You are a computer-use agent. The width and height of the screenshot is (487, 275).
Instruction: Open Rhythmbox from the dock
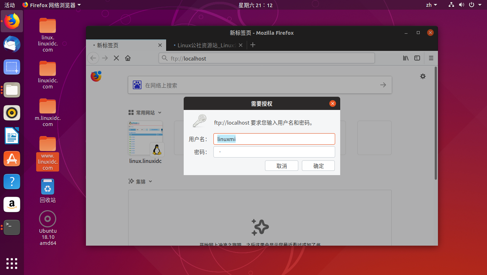tap(12, 113)
